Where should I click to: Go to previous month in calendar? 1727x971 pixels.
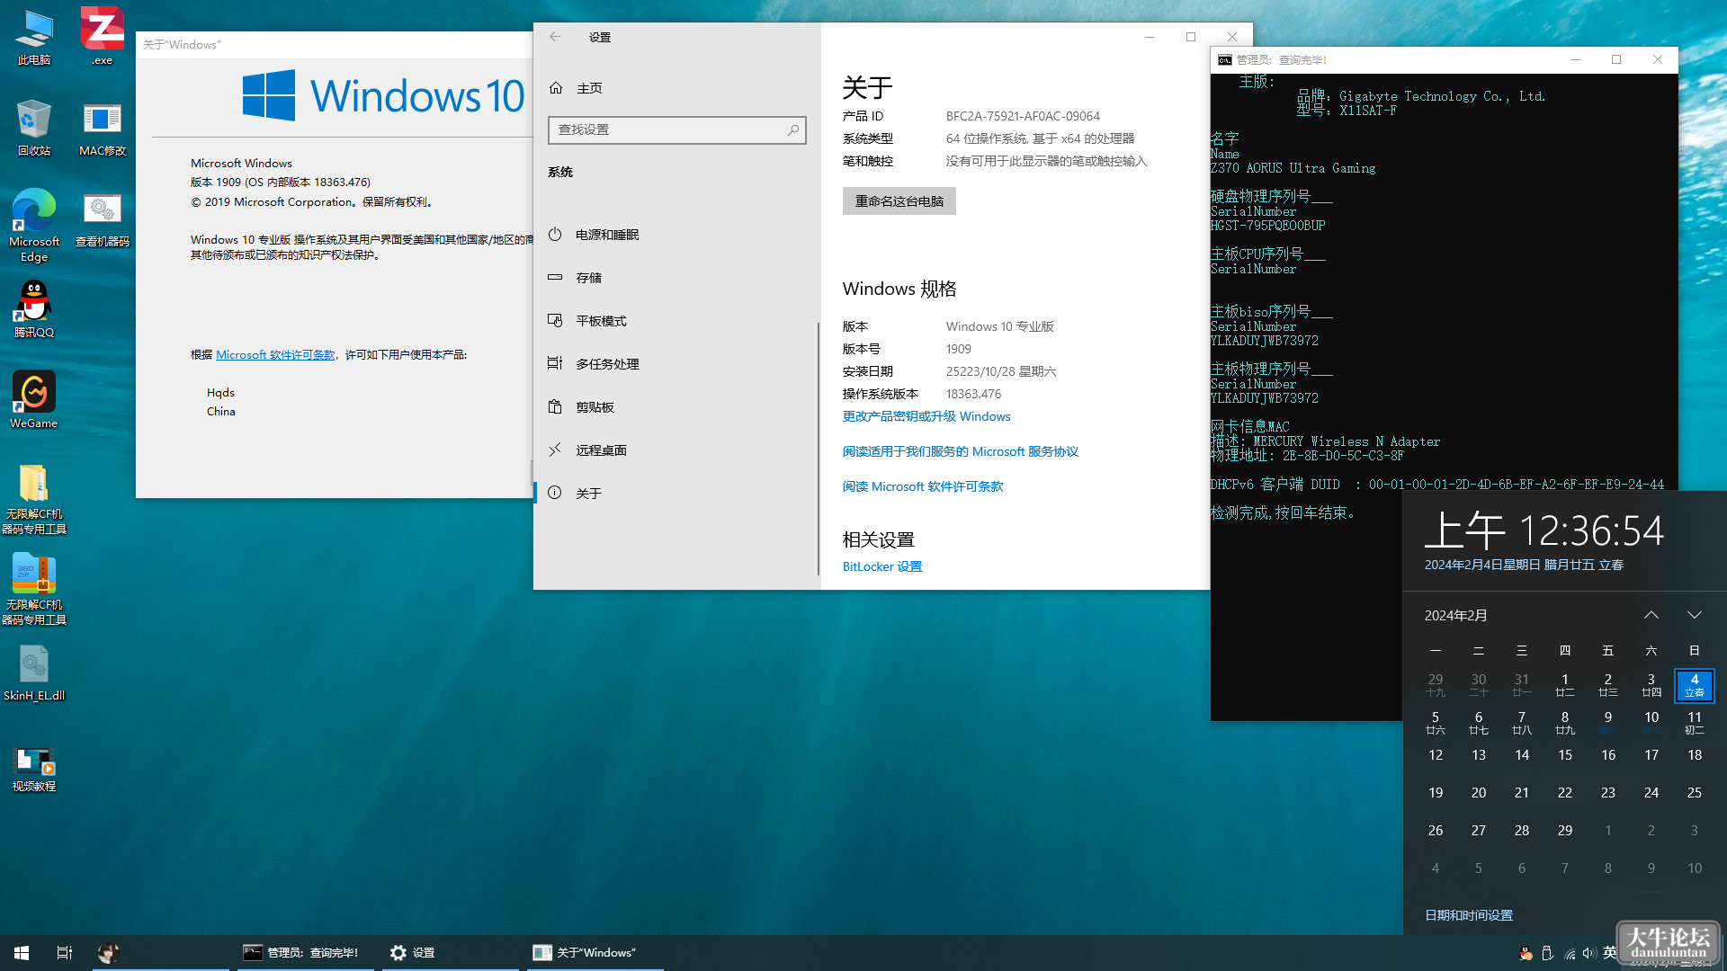1651,615
